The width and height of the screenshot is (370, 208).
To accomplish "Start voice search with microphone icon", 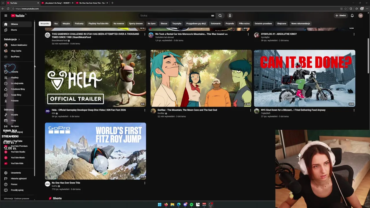I will pos(230,16).
